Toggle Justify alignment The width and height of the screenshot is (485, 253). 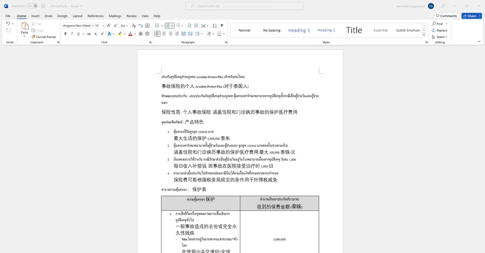(177, 34)
